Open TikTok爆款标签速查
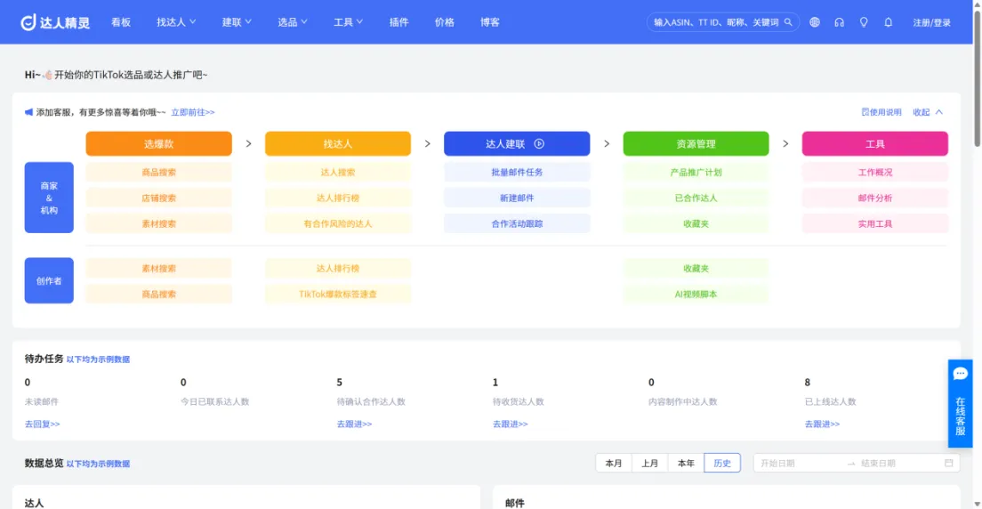This screenshot has height=509, width=982. [x=338, y=294]
